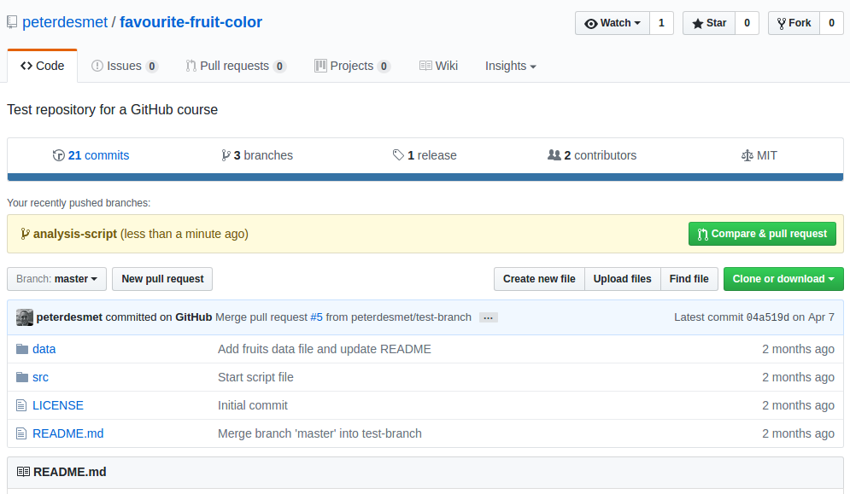Click the repository book icon beside peterdesmet
This screenshot has height=494, width=850.
point(11,21)
